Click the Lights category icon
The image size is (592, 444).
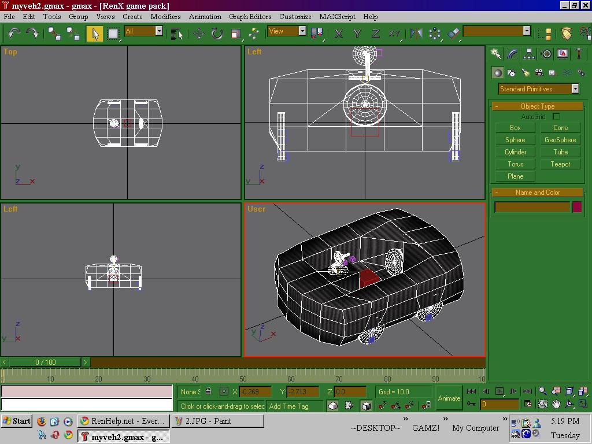[x=525, y=73]
